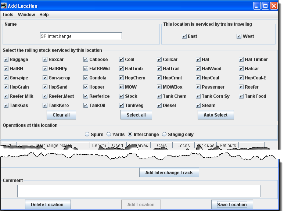The width and height of the screenshot is (284, 211).
Task: Choose the Yards operation option
Action: pyautogui.click(x=109, y=135)
